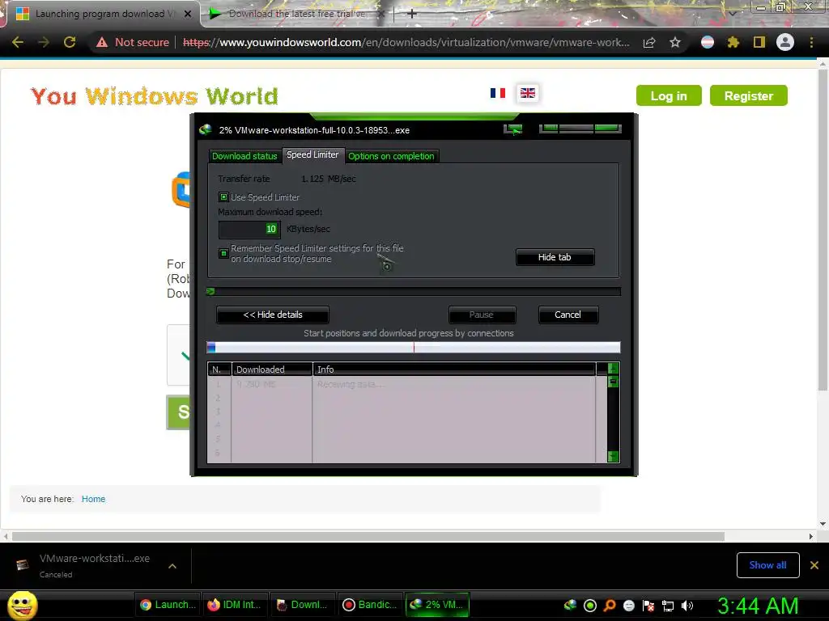Screen dimensions: 829x621
Task: Go back in the browser
Action: click(18, 42)
